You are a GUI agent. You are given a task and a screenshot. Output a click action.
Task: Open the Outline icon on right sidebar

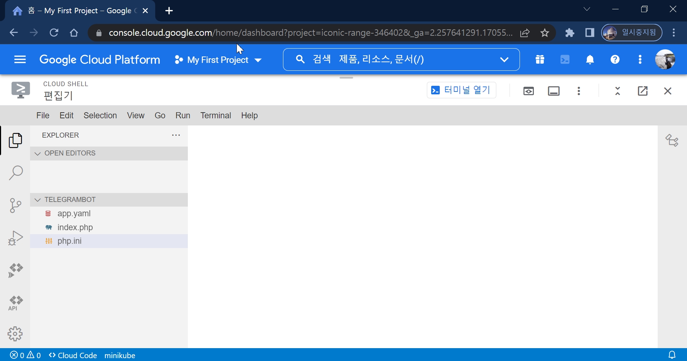(x=672, y=140)
